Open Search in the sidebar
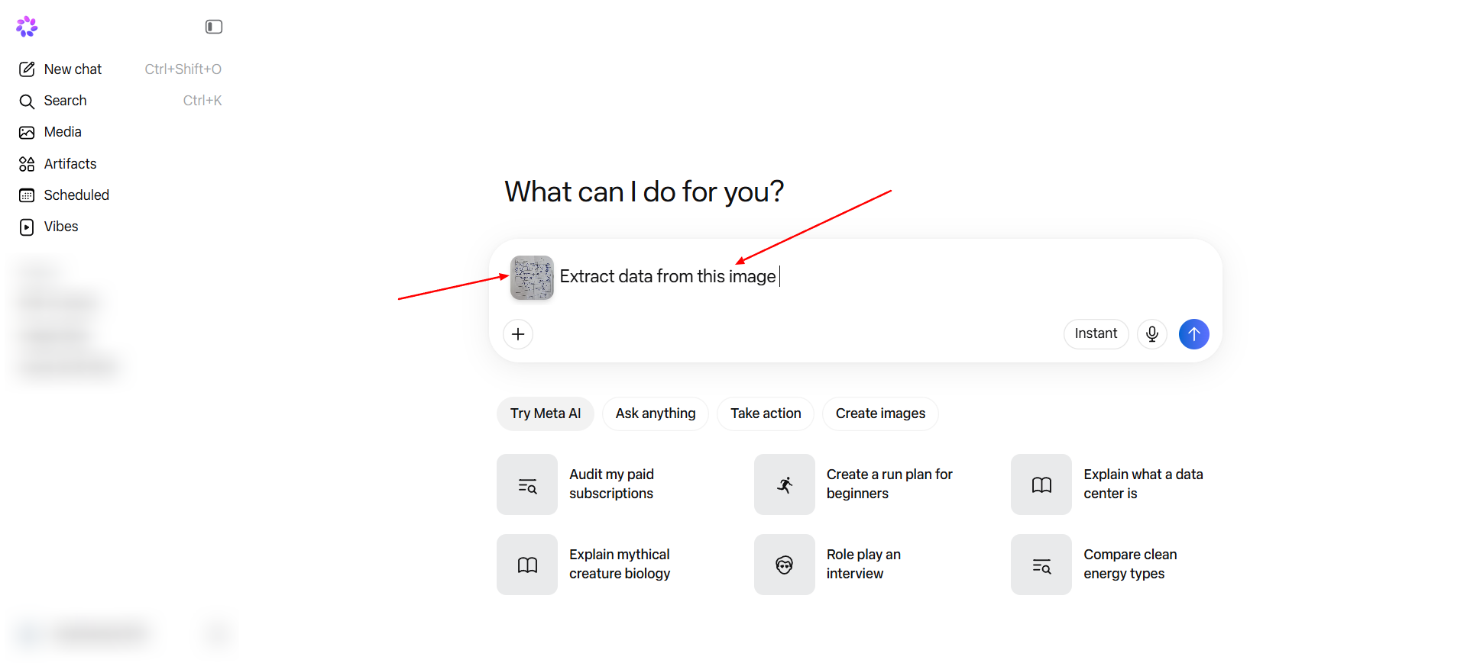Screen dimensions: 1467x663 [120, 101]
